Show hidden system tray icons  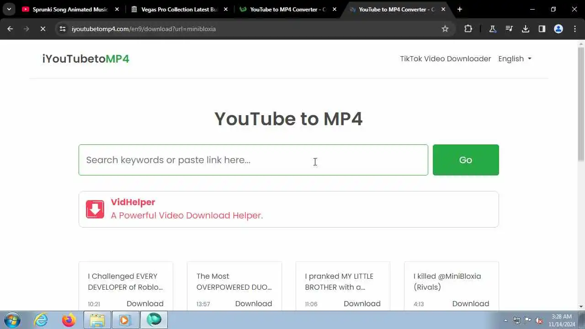click(x=505, y=320)
